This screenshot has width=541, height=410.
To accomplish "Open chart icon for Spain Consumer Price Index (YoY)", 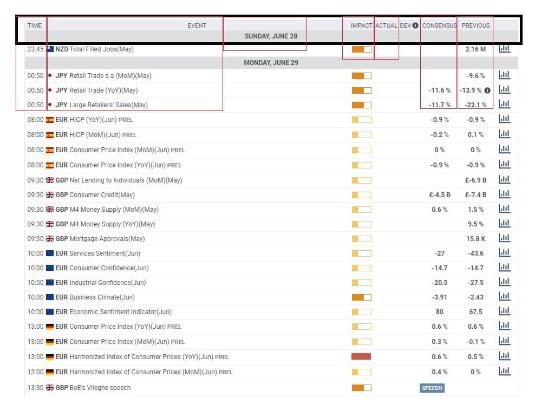I will [504, 164].
